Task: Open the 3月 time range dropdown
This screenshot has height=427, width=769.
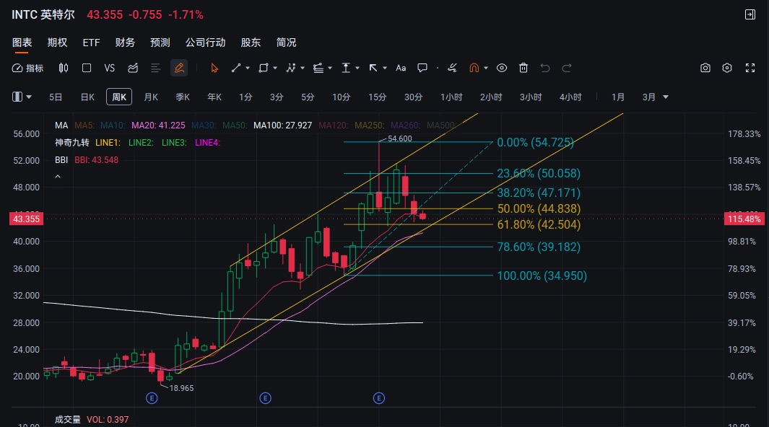Action: point(656,97)
